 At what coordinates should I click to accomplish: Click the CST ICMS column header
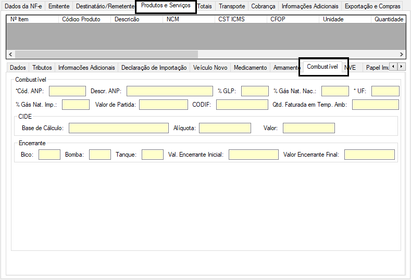[x=241, y=19]
